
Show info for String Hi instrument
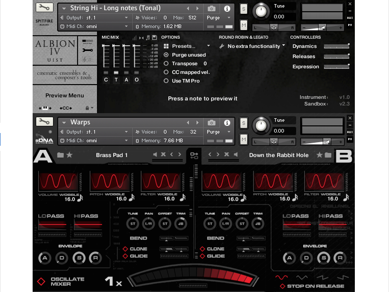pyautogui.click(x=227, y=9)
